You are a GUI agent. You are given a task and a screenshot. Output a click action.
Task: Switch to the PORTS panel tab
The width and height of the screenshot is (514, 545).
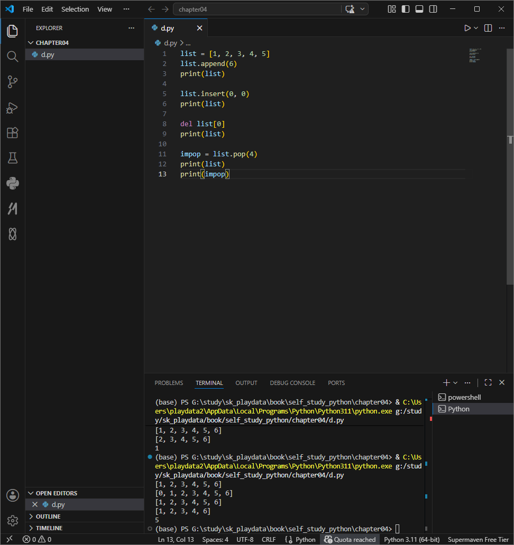(336, 383)
